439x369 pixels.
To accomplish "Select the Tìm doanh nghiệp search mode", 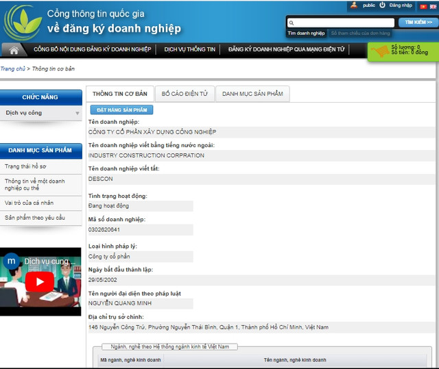I will (306, 34).
